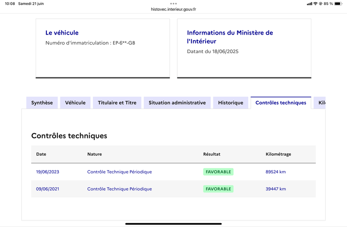The height and width of the screenshot is (227, 347).
Task: Click the Résultat column header
Action: [212, 154]
